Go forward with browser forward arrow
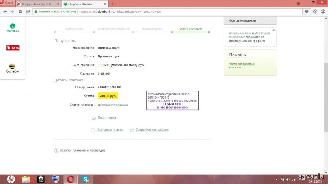 click(12, 12)
